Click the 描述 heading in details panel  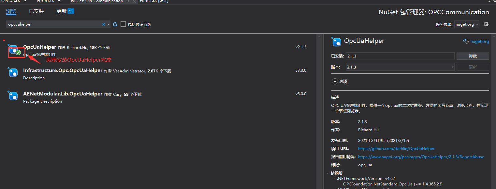pos(335,97)
